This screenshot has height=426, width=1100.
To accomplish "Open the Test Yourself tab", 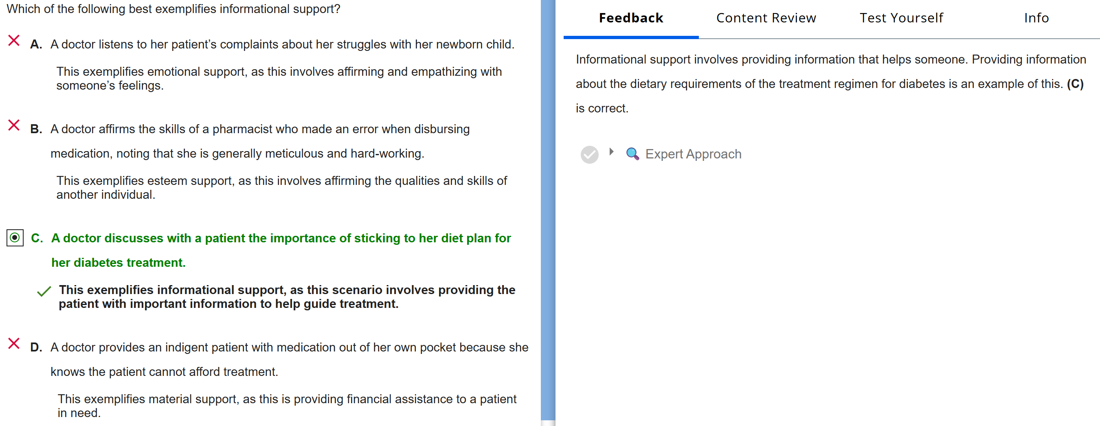I will pyautogui.click(x=901, y=18).
